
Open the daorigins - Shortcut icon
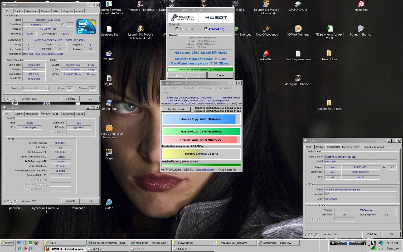(298, 80)
